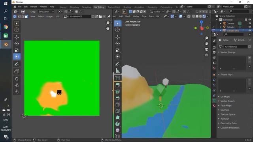This screenshot has height=142, width=253.
Task: Open the Mesh menu in viewport
Action: [128, 16]
